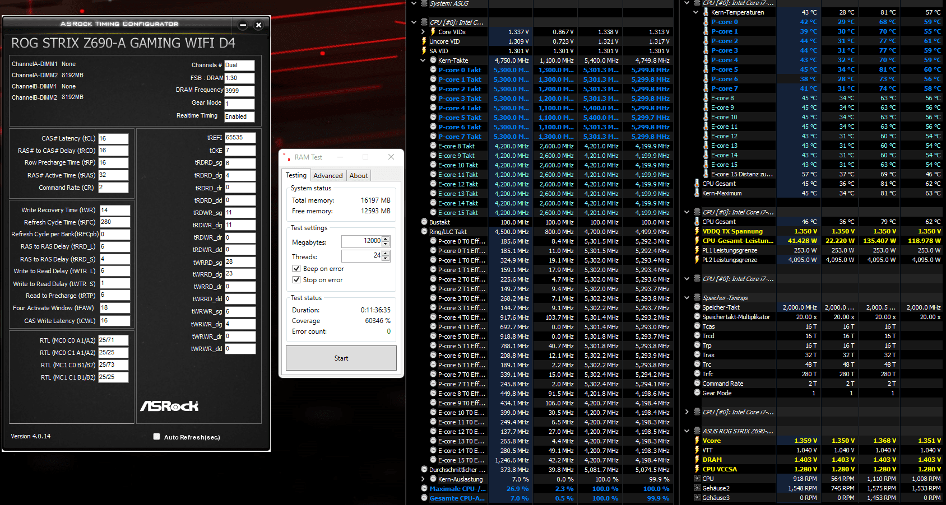
Task: Open the About tab
Action: tap(359, 176)
